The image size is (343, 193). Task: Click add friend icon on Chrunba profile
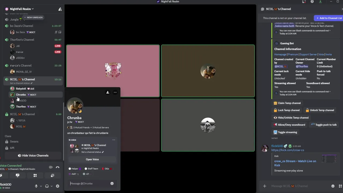pyautogui.click(x=107, y=92)
